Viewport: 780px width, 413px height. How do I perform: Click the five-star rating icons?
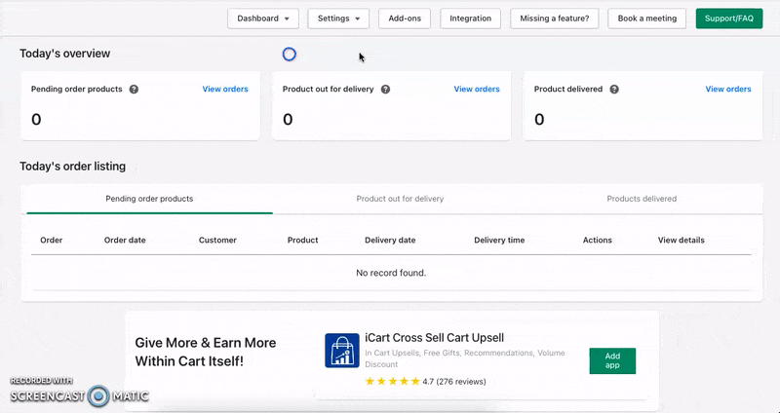393,382
